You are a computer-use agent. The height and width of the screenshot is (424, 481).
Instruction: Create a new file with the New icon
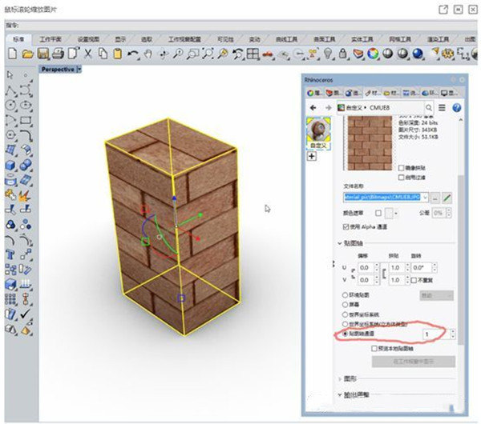click(12, 54)
